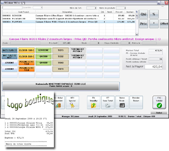
Task: Select the CLEUSB-2GO-C product shortcut
Action: [27, 57]
